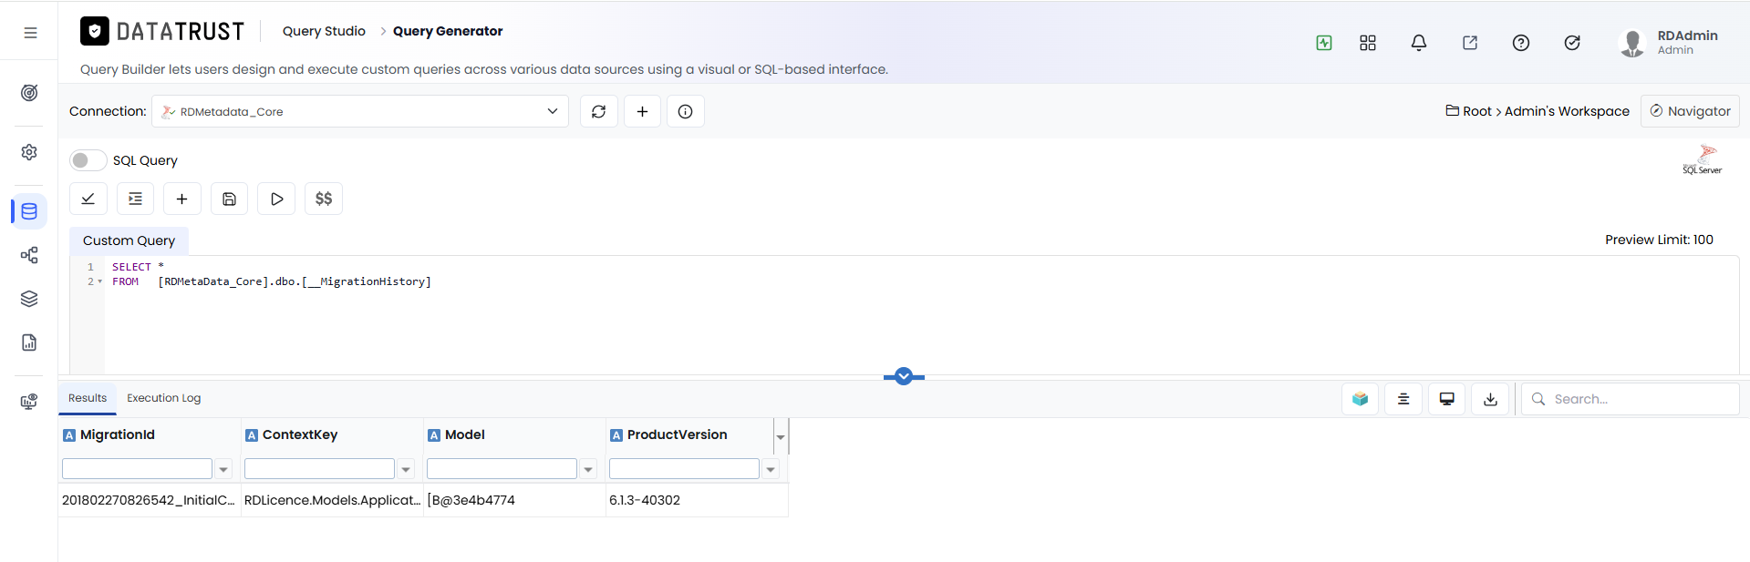Open ContextKey filter dropdown arrow
1750x562 pixels.
[x=406, y=469]
